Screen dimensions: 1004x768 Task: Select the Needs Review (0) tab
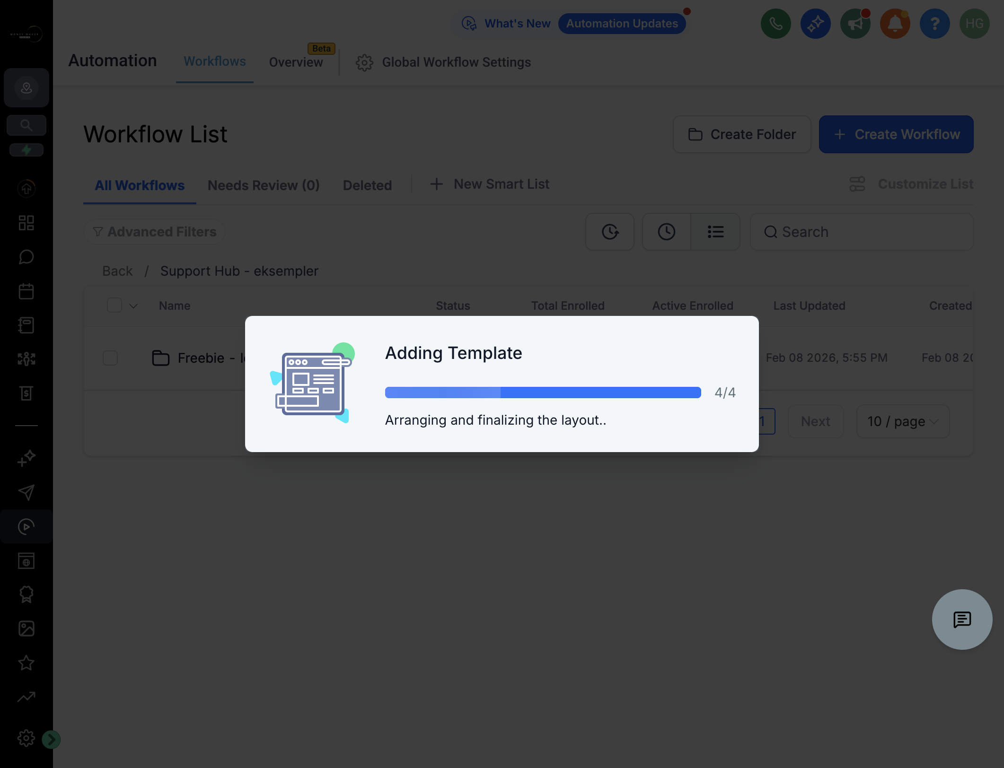264,185
